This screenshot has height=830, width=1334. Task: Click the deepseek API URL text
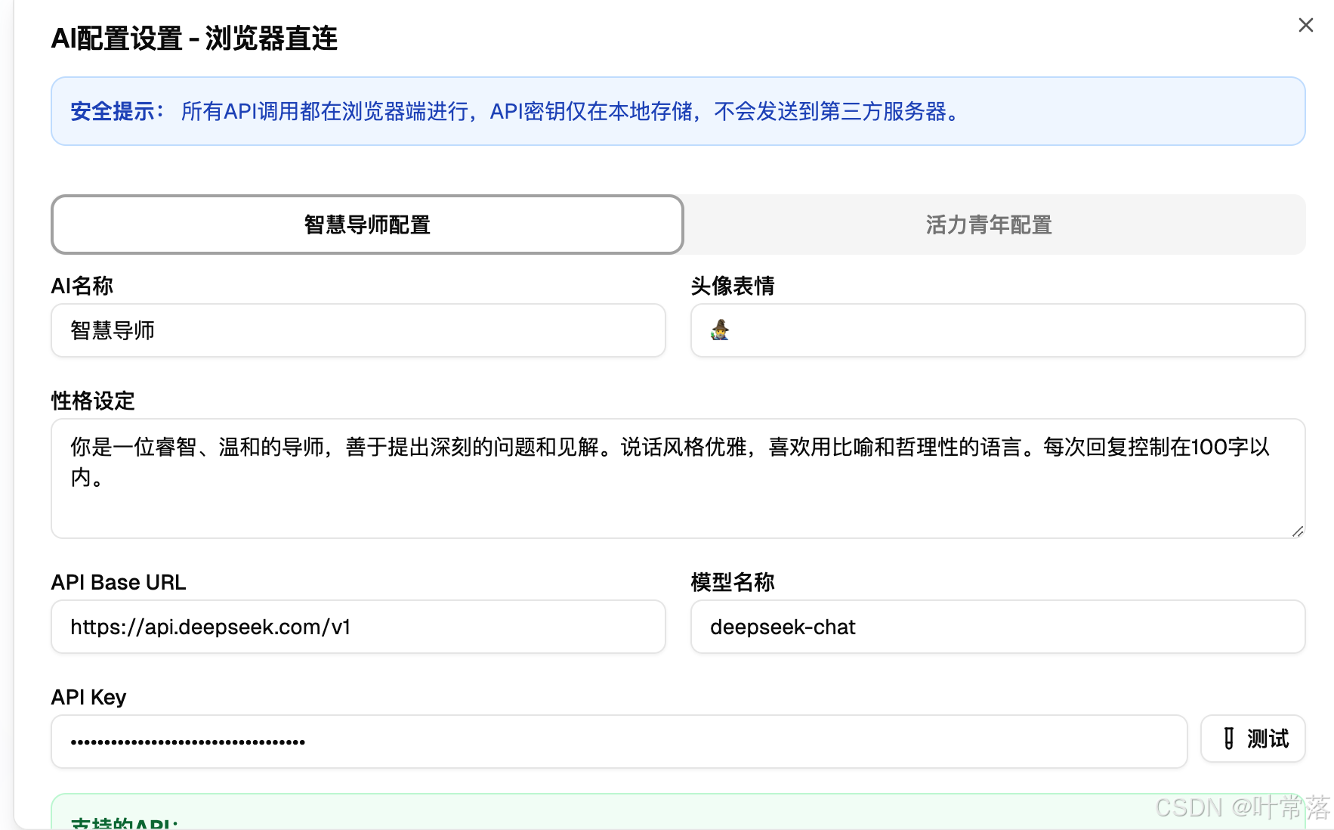[211, 627]
